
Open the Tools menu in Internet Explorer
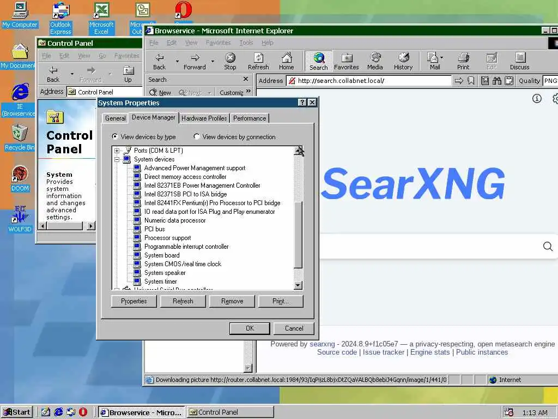(x=246, y=43)
